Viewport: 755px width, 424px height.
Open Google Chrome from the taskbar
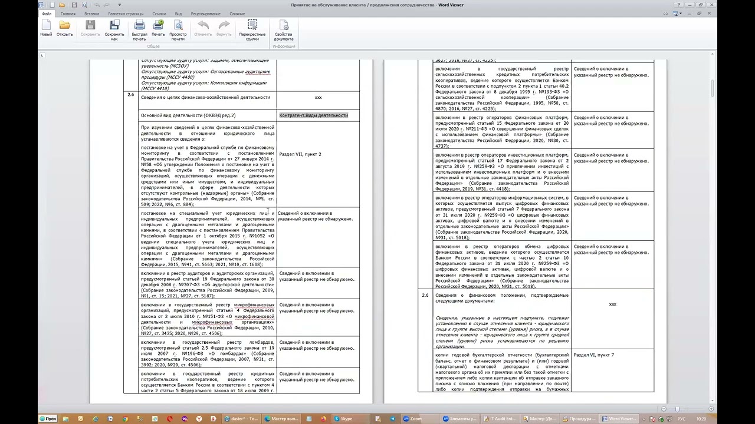pyautogui.click(x=125, y=419)
